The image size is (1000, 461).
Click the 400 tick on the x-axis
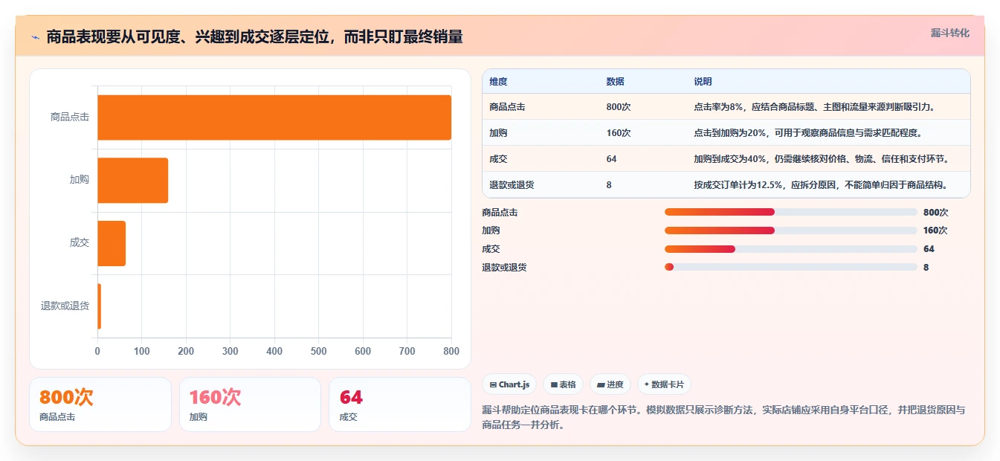pyautogui.click(x=274, y=351)
